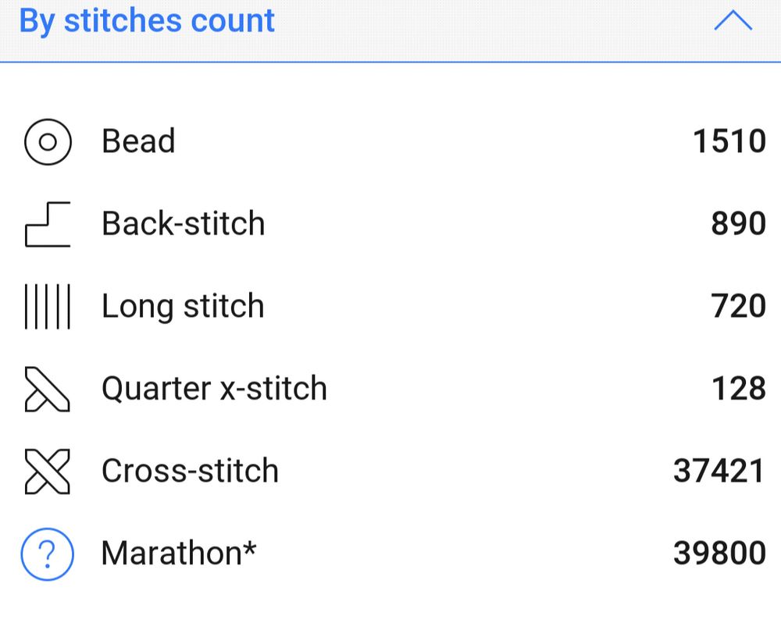Click the Bead count 1510
This screenshot has width=781, height=630.
tap(729, 142)
